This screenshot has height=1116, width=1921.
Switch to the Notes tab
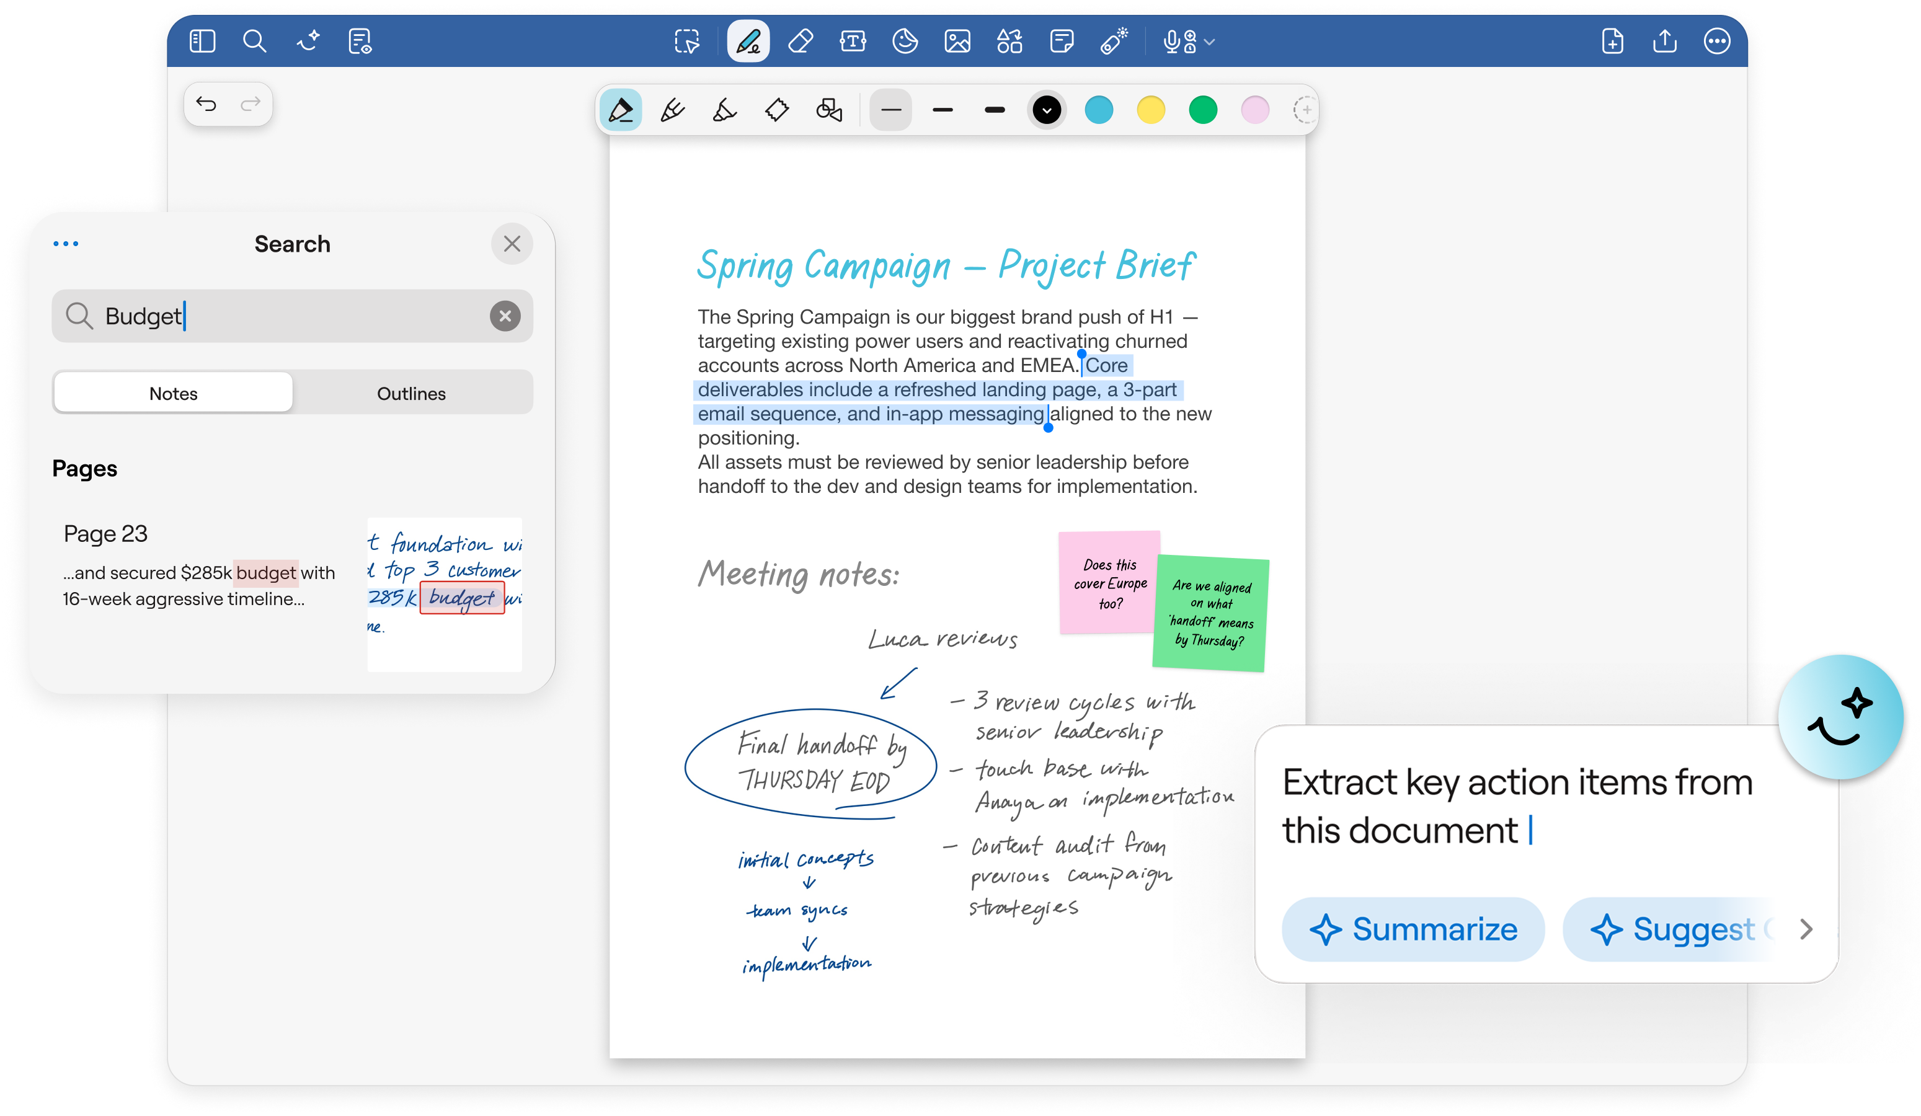[x=173, y=393]
